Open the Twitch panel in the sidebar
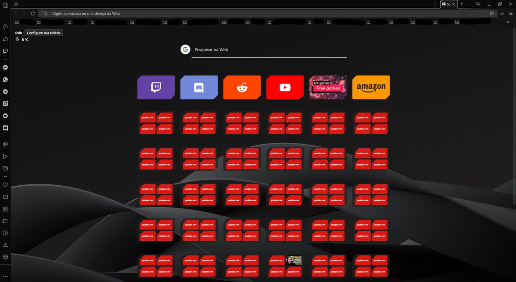Screen dimensions: 516x282 click(x=5, y=51)
